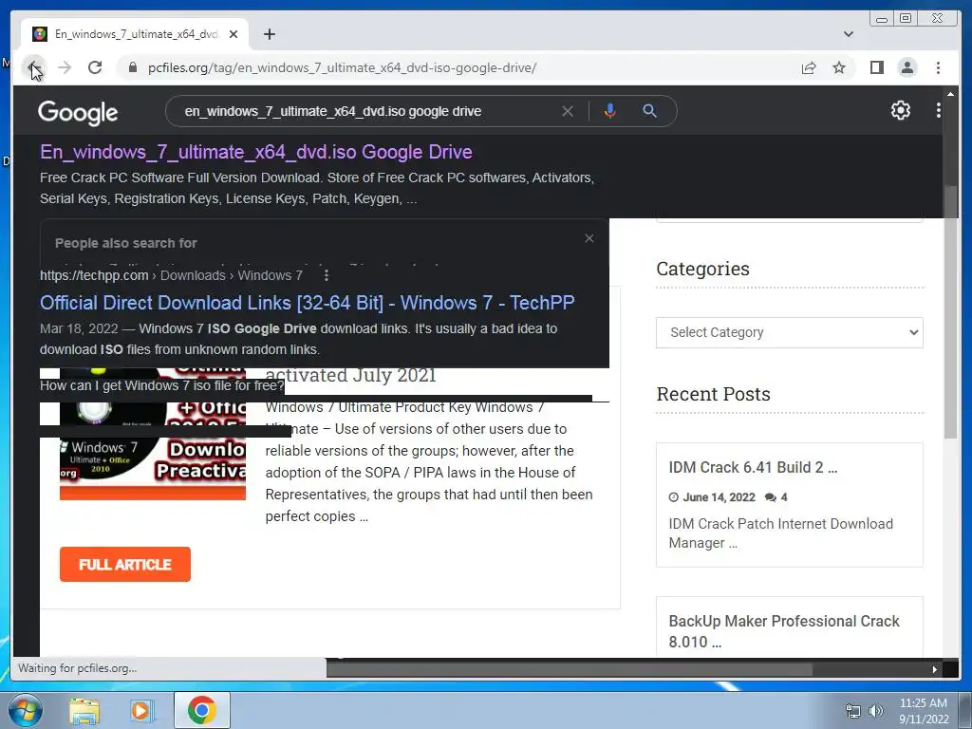Open the Google page vertical dots menu
972x729 pixels.
pyautogui.click(x=938, y=110)
